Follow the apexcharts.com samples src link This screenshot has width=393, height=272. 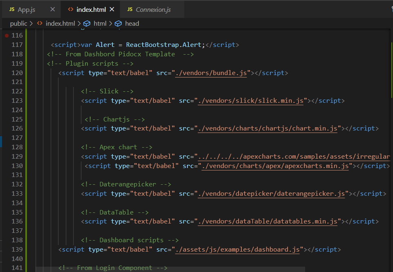pyautogui.click(x=294, y=157)
